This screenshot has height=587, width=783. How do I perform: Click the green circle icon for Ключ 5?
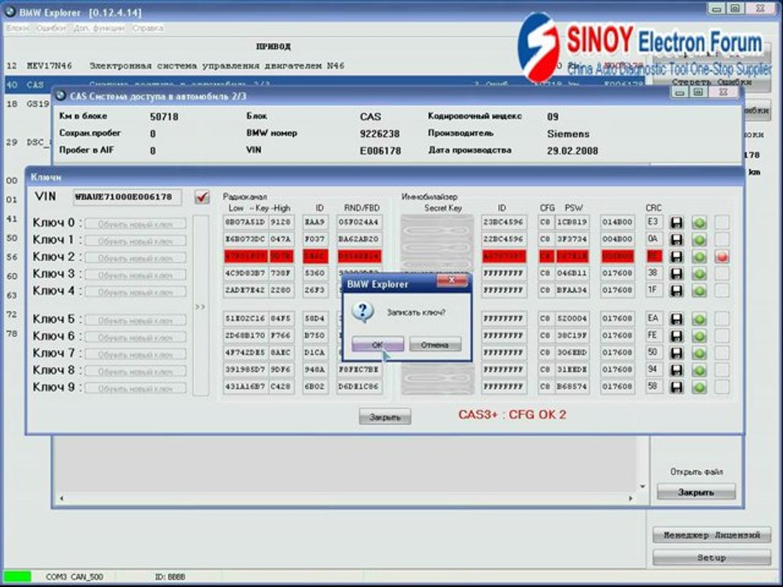point(699,319)
